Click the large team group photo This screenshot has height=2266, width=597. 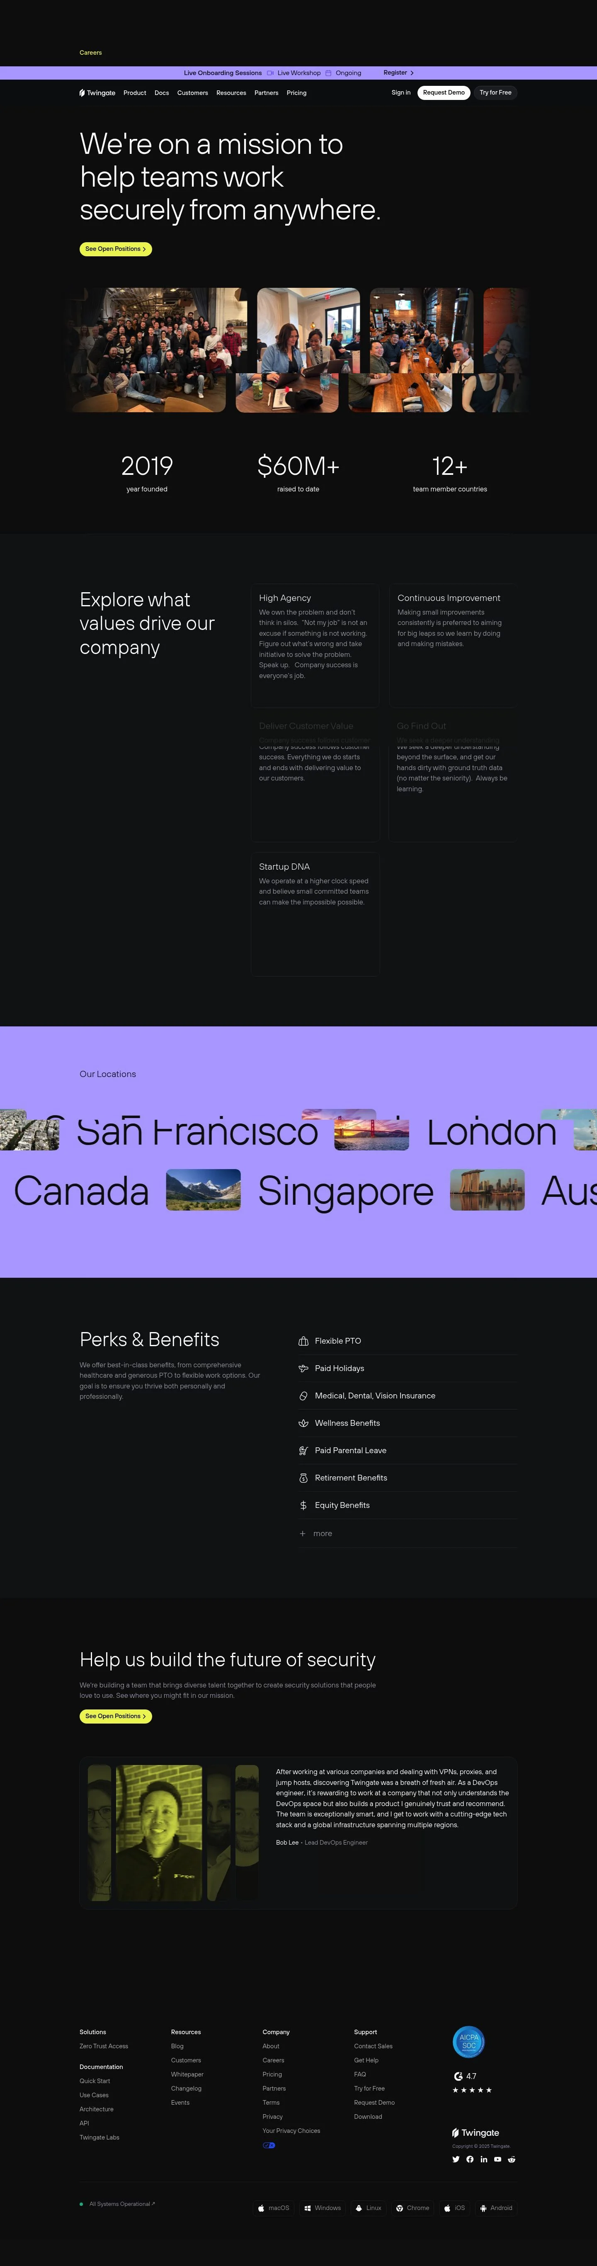(x=158, y=349)
